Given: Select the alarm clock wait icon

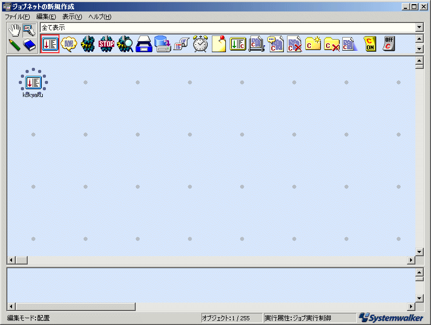Looking at the screenshot, I should [200, 44].
